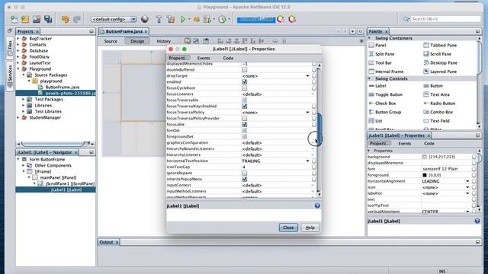Open the focusTraversalPolicy dropdown
Screen dimensions: 488x274
point(307,113)
